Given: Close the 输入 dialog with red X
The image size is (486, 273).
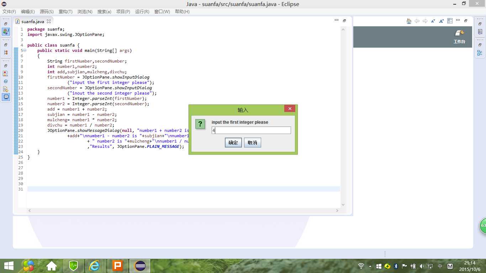Looking at the screenshot, I should pos(290,108).
